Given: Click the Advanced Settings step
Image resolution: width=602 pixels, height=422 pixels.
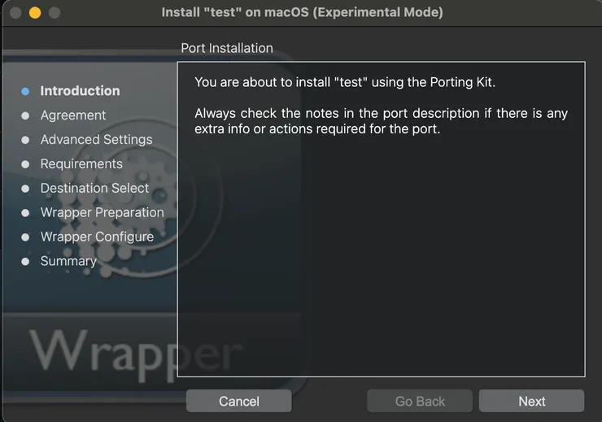Looking at the screenshot, I should click(x=96, y=140).
